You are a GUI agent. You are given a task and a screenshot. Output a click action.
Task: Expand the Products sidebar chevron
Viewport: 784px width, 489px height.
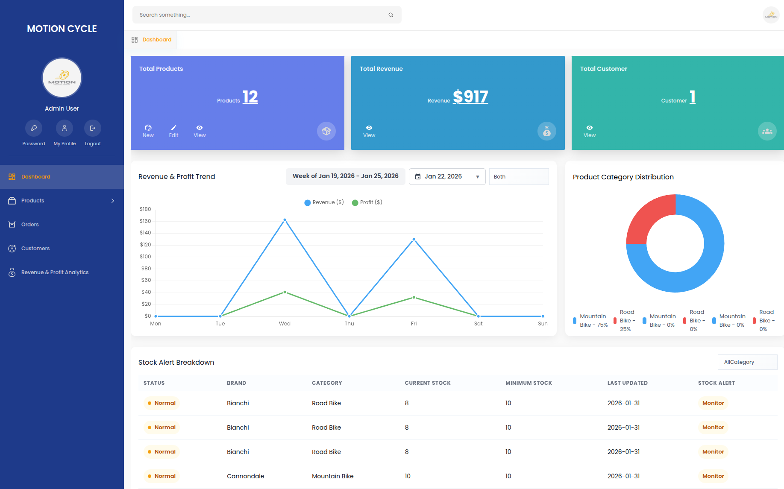point(112,200)
